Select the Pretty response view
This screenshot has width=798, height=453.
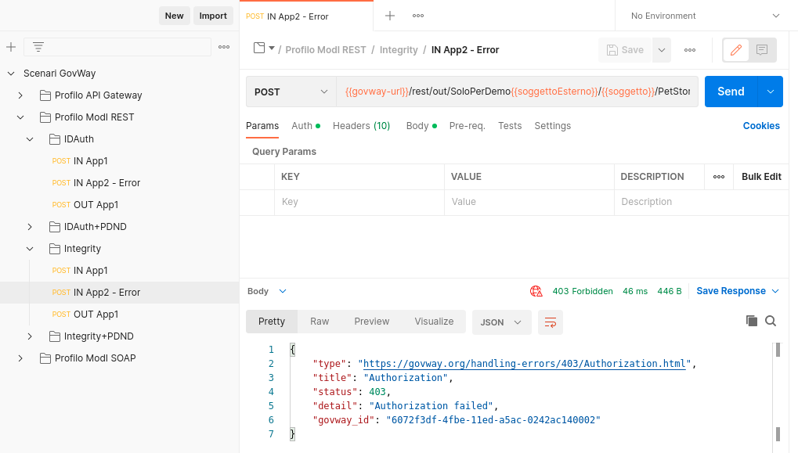point(272,322)
